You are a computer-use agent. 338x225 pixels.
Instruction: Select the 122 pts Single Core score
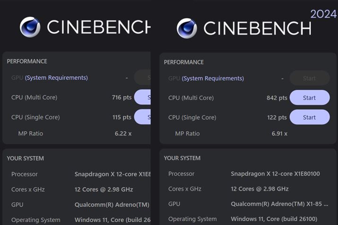[277, 117]
